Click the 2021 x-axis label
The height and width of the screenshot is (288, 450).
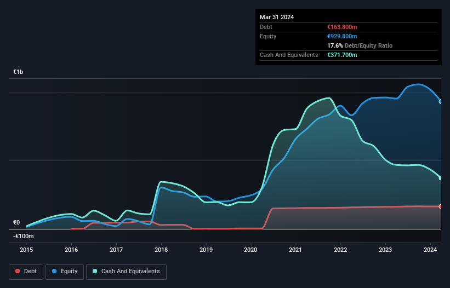295,250
